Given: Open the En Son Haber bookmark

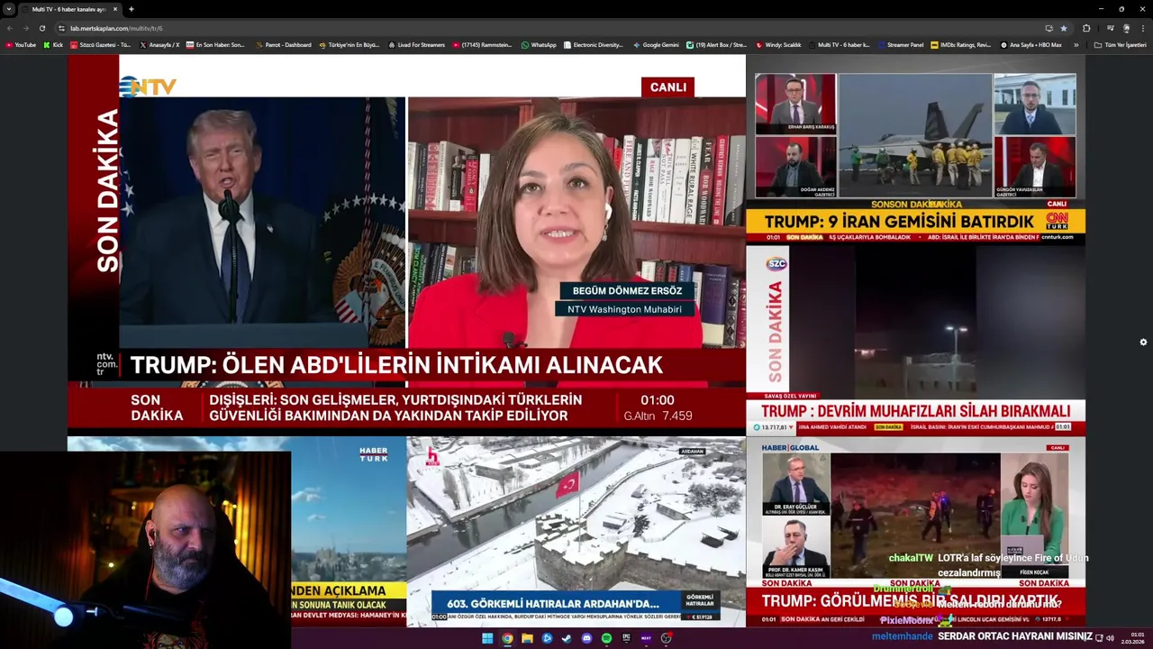Looking at the screenshot, I should [x=214, y=44].
